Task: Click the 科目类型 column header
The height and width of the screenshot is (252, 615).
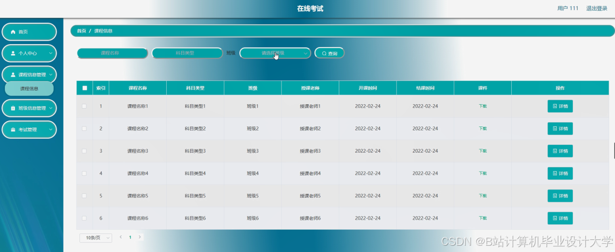Action: [195, 88]
